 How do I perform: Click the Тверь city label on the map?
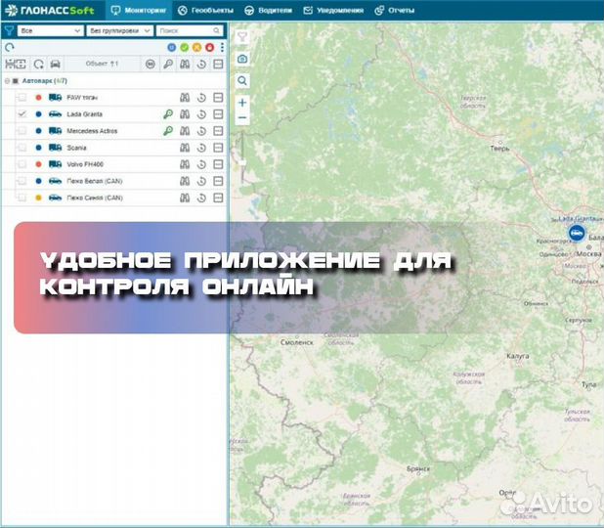[x=499, y=148]
